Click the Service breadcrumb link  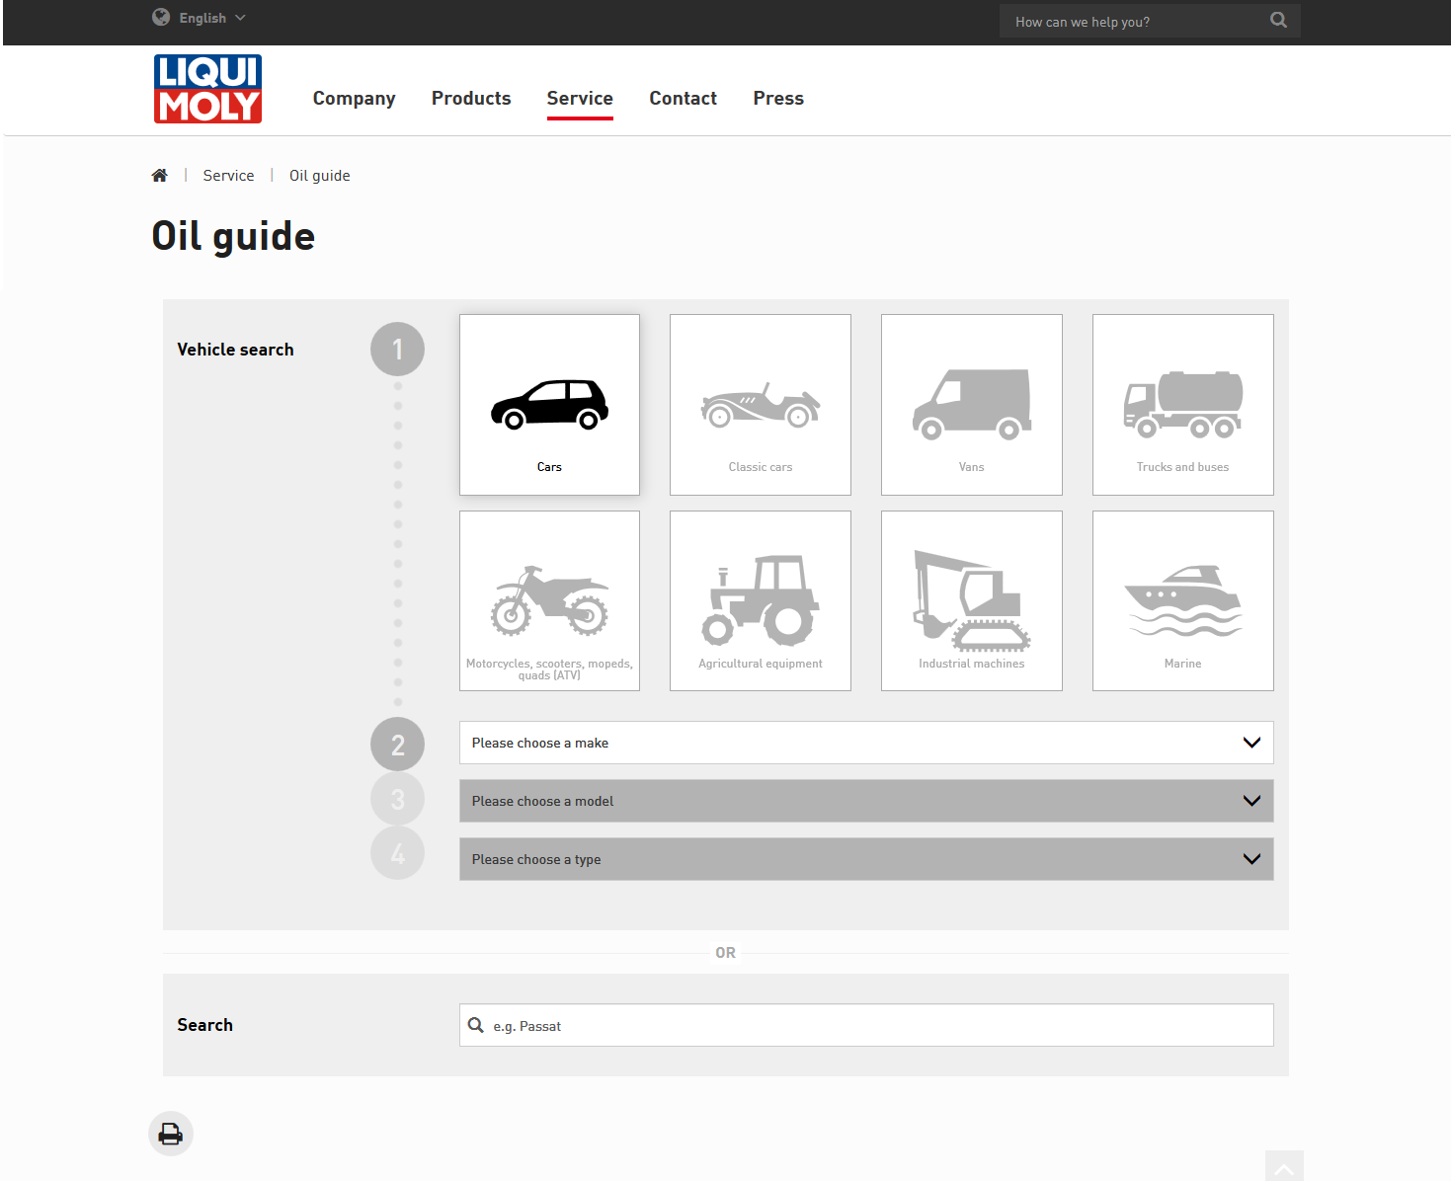(228, 176)
